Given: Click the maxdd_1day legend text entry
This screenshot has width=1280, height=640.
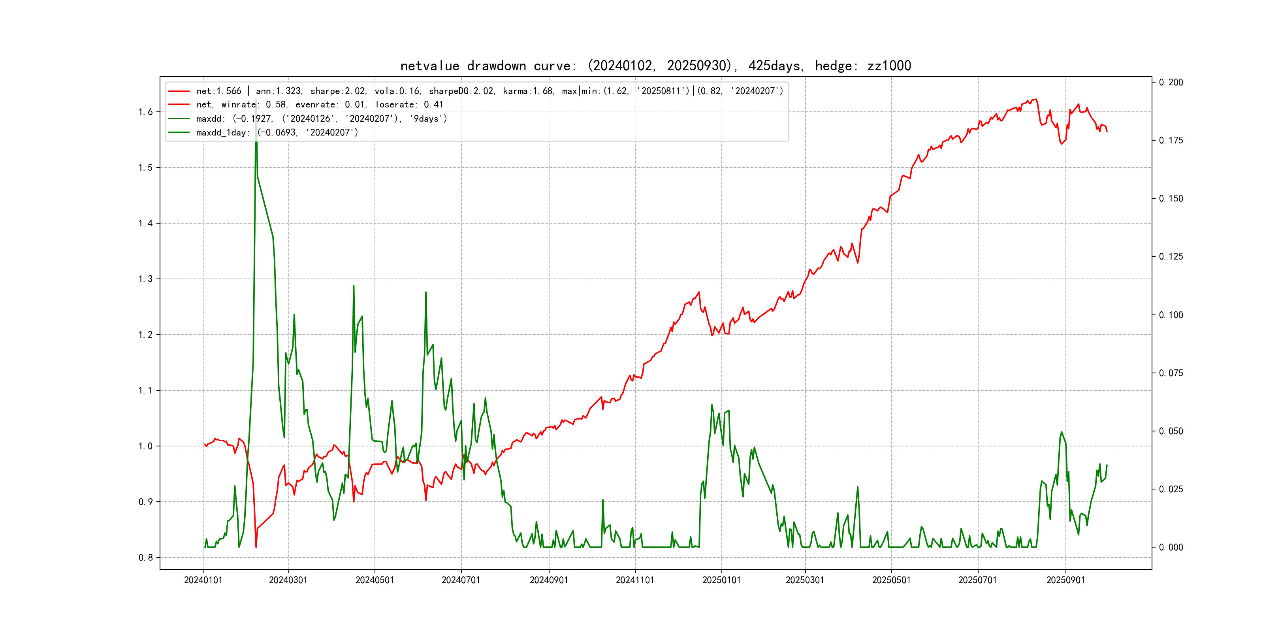Looking at the screenshot, I should coord(277,133).
